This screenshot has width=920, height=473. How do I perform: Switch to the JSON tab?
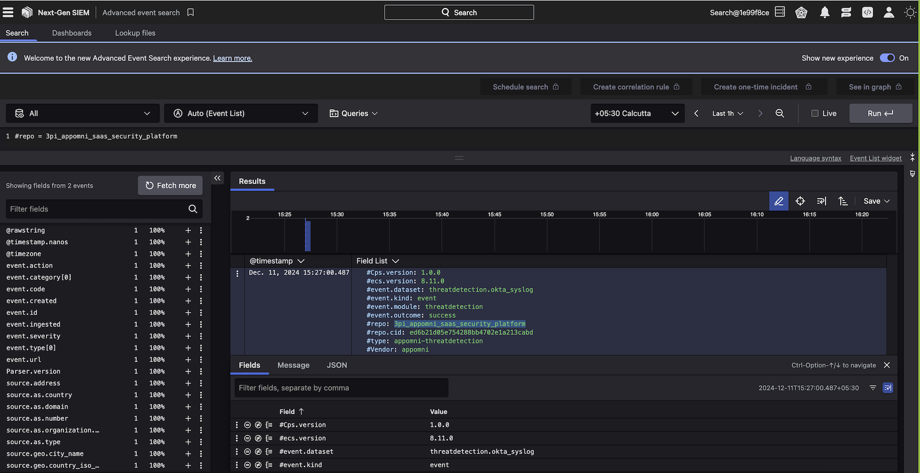coord(336,365)
